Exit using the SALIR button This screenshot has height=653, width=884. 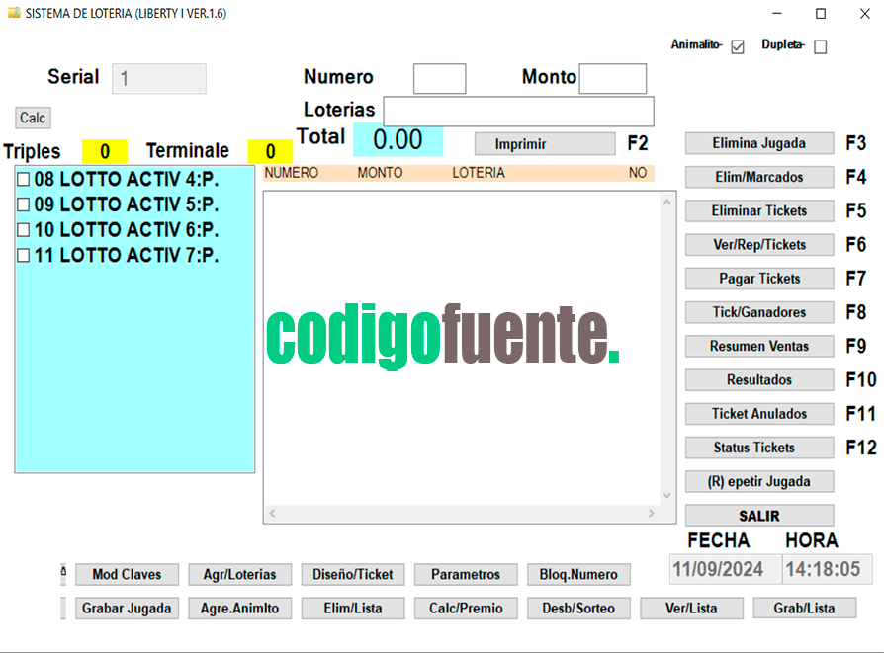758,516
